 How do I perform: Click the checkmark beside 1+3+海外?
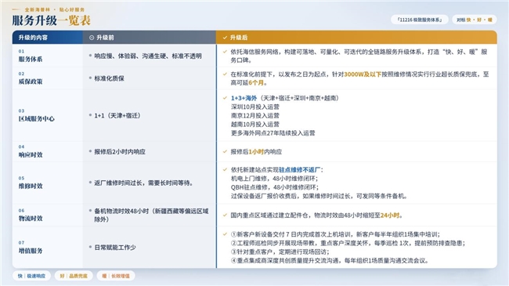pos(225,98)
